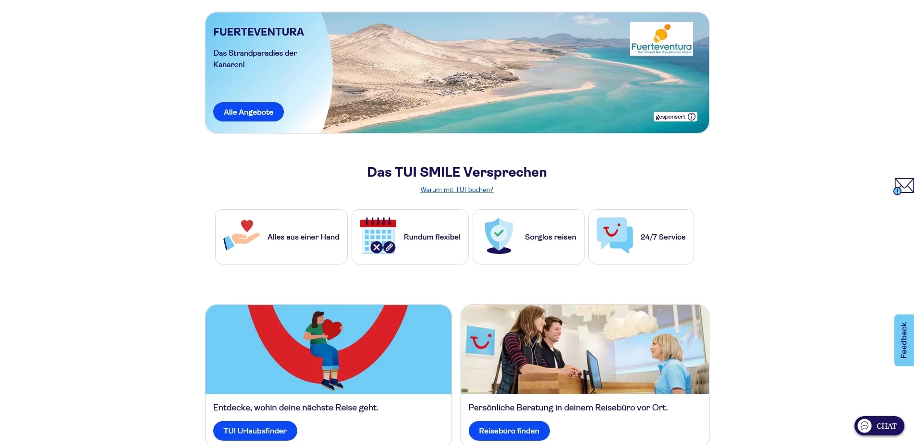Open the Feedback side tab
The image size is (914, 445).
coord(904,340)
